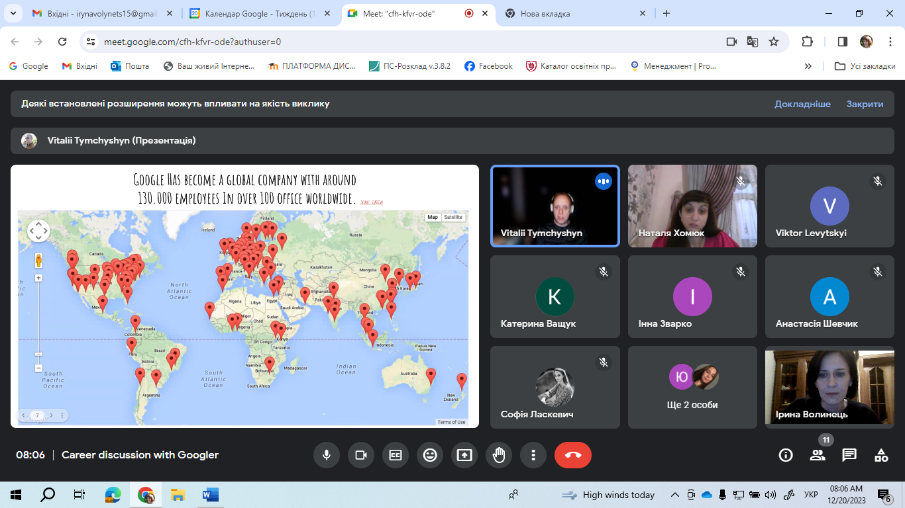Toggle the microphone in Meet controls

[327, 455]
